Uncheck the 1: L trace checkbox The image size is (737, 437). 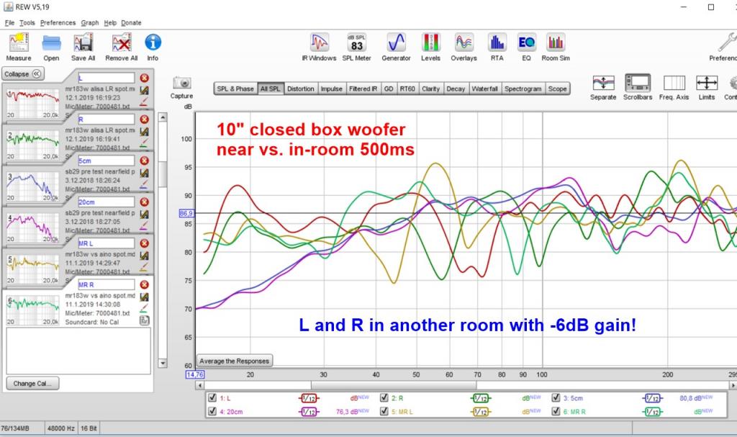click(x=212, y=398)
